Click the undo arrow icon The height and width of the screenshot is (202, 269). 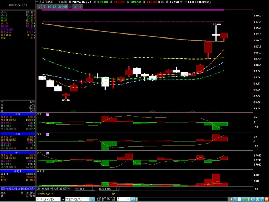click(253, 199)
